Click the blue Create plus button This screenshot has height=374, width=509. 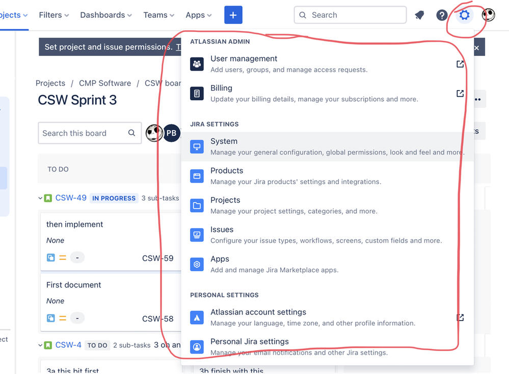click(x=233, y=15)
